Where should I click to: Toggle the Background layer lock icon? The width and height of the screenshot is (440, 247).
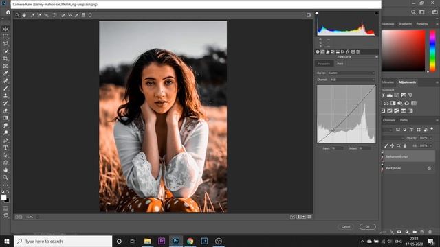429,168
